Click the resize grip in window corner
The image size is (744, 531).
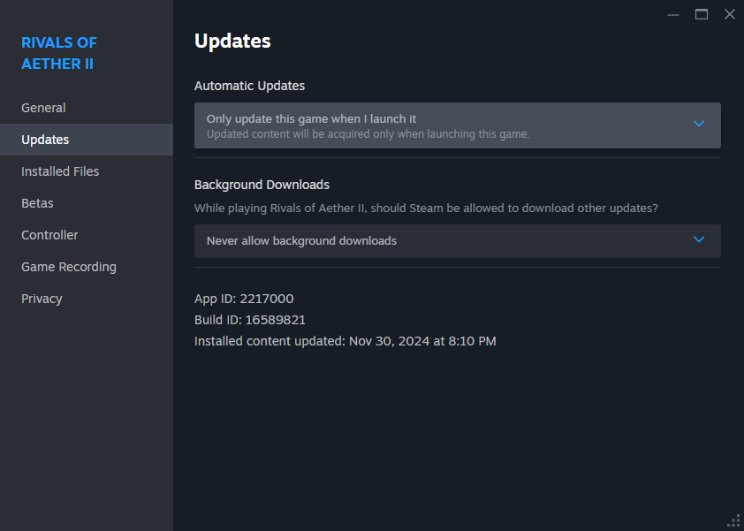pos(733,521)
